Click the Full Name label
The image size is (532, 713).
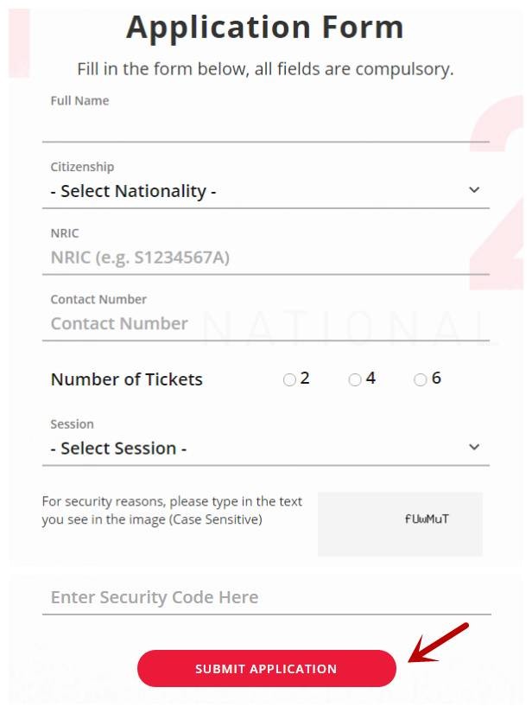point(79,100)
